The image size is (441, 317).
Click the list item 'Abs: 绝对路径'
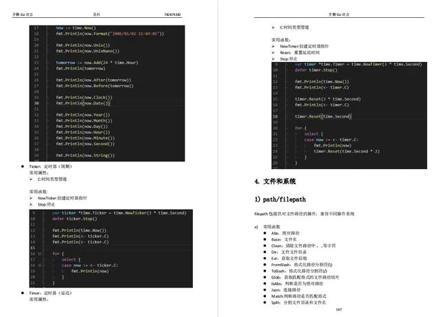pyautogui.click(x=285, y=233)
